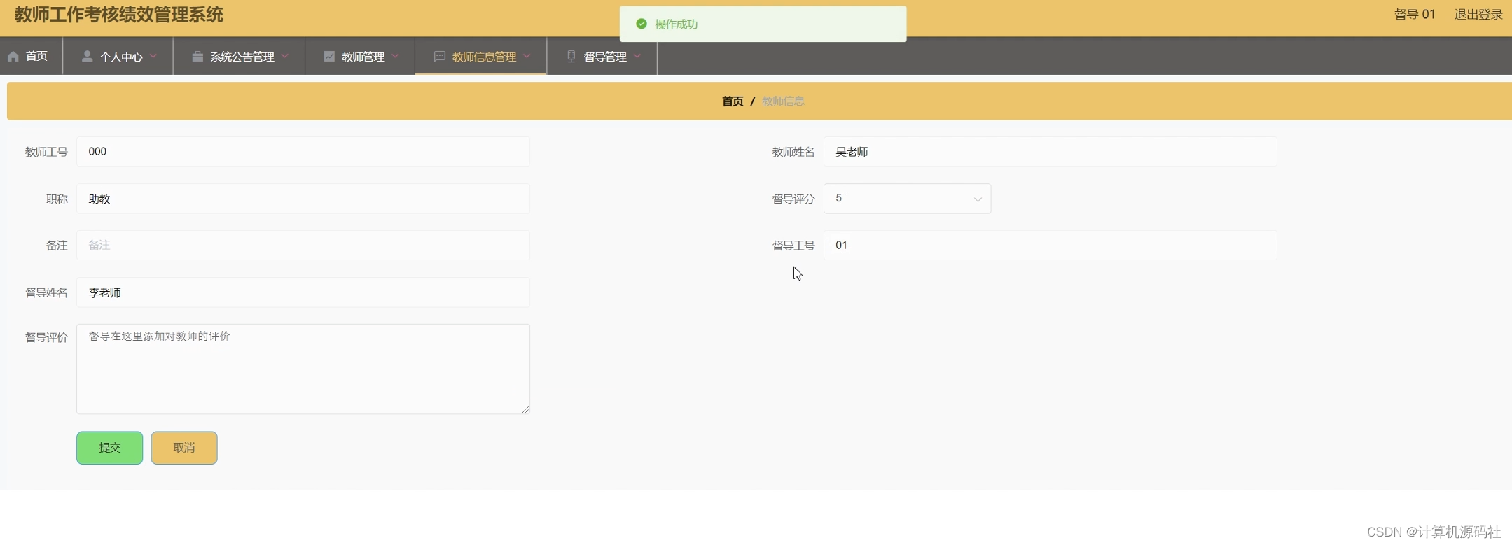
Task: Click the 教师工作考核绩效管理系统 title
Action: pos(119,15)
